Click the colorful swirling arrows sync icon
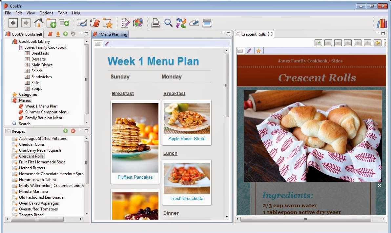The image size is (391, 233). click(181, 23)
